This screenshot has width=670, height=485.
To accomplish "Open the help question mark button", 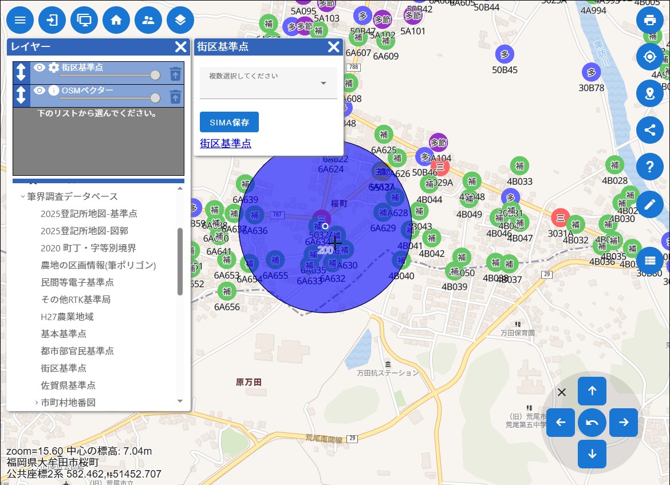I will pyautogui.click(x=649, y=167).
